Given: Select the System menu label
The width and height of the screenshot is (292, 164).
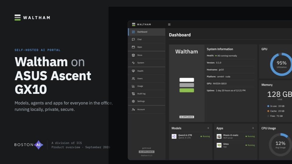Looking at the screenshot, I should click(x=141, y=63).
